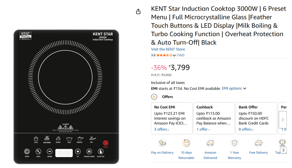The width and height of the screenshot is (292, 168).
Task: Click the share icon above product image
Action: [x=138, y=12]
